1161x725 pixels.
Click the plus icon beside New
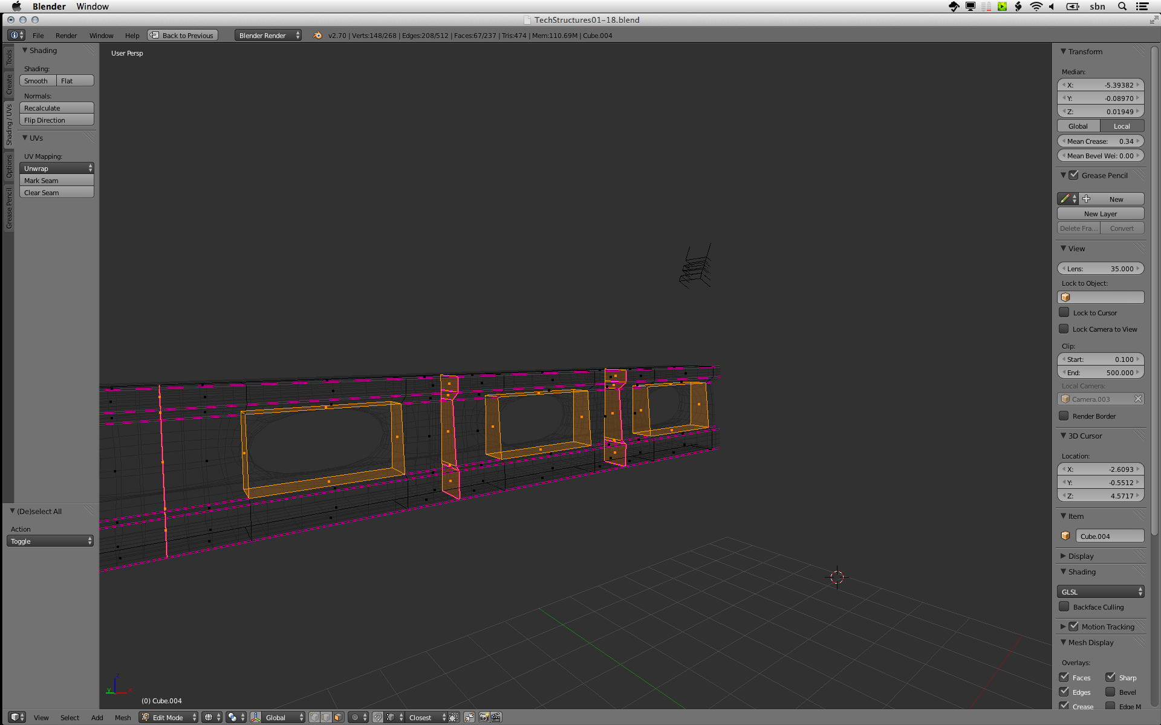click(1086, 199)
